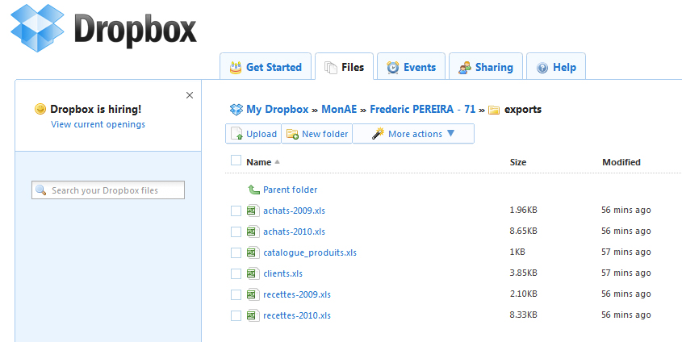Click the magic wand More actions icon
The width and height of the screenshot is (682, 342).
(378, 133)
